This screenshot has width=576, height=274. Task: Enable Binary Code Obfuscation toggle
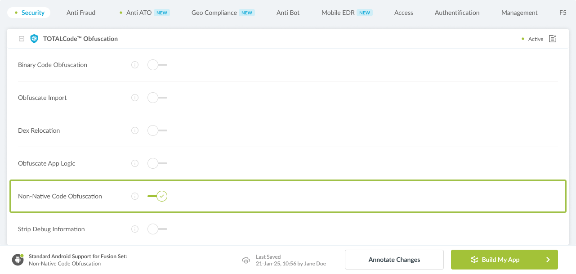click(157, 65)
